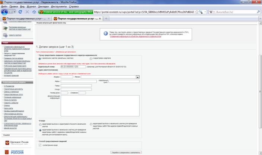Click the Wikipedia search engine icon
262x155 pixels.
[x=211, y=12]
